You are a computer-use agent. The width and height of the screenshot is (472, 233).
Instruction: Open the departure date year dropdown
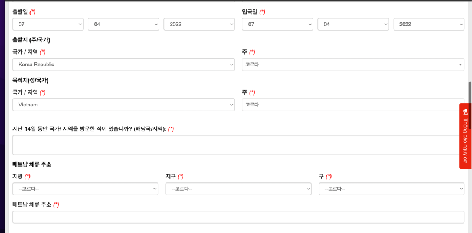[x=199, y=24]
